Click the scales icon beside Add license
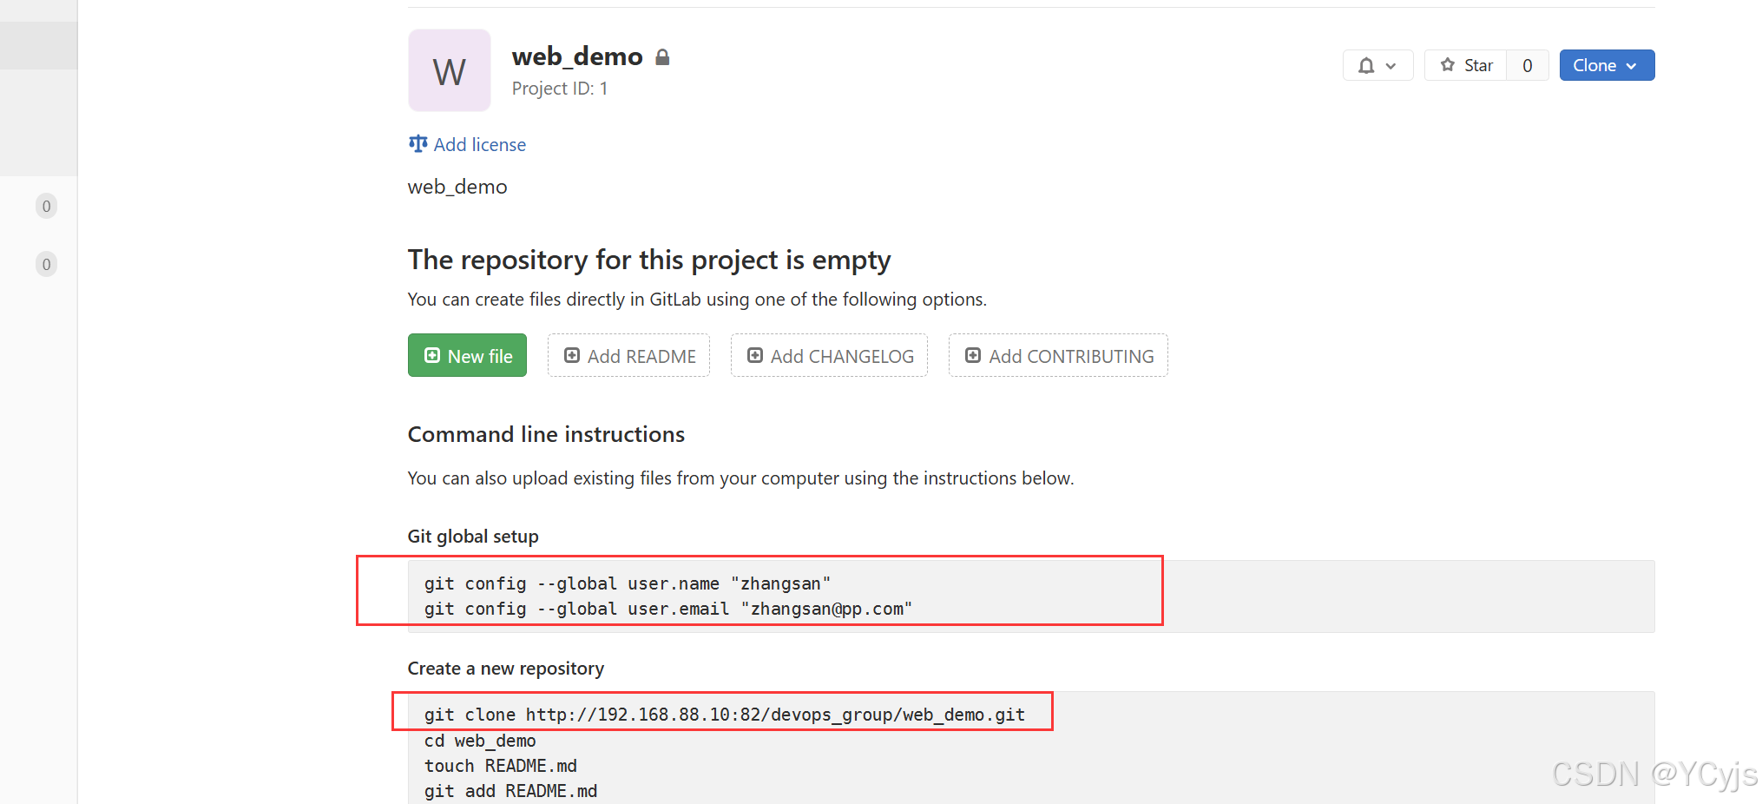This screenshot has width=1762, height=804. pos(418,143)
